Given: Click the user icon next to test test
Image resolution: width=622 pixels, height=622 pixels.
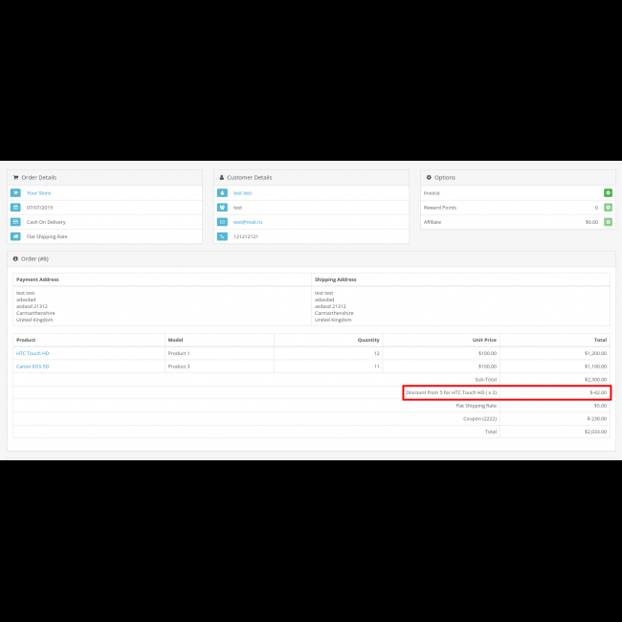Looking at the screenshot, I should click(x=222, y=192).
